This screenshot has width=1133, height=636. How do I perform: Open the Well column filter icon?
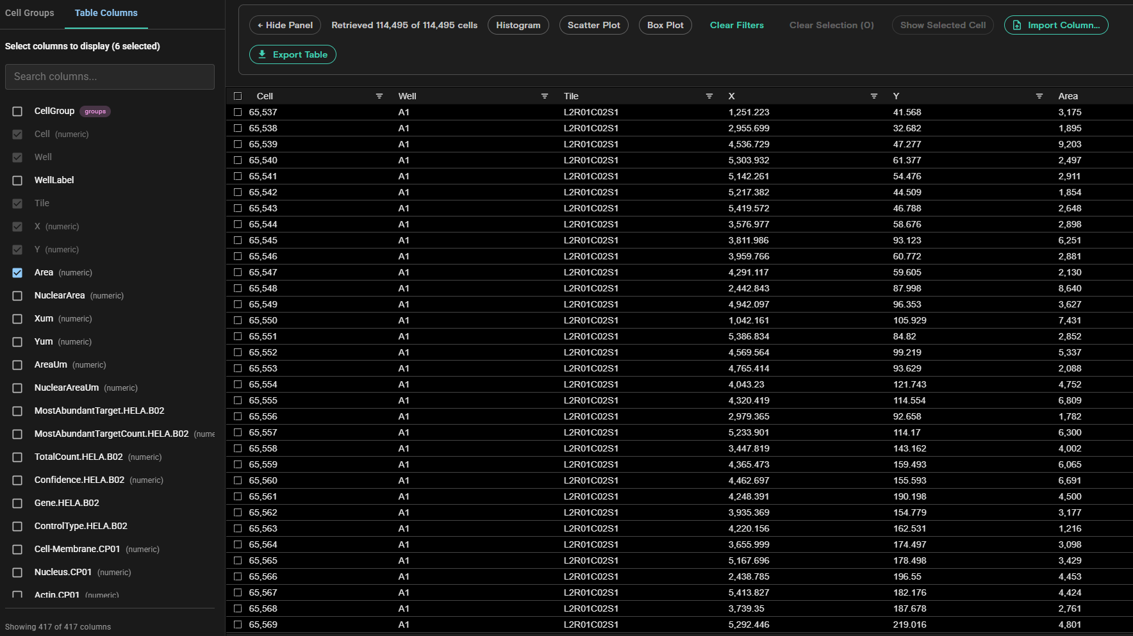[x=545, y=96]
